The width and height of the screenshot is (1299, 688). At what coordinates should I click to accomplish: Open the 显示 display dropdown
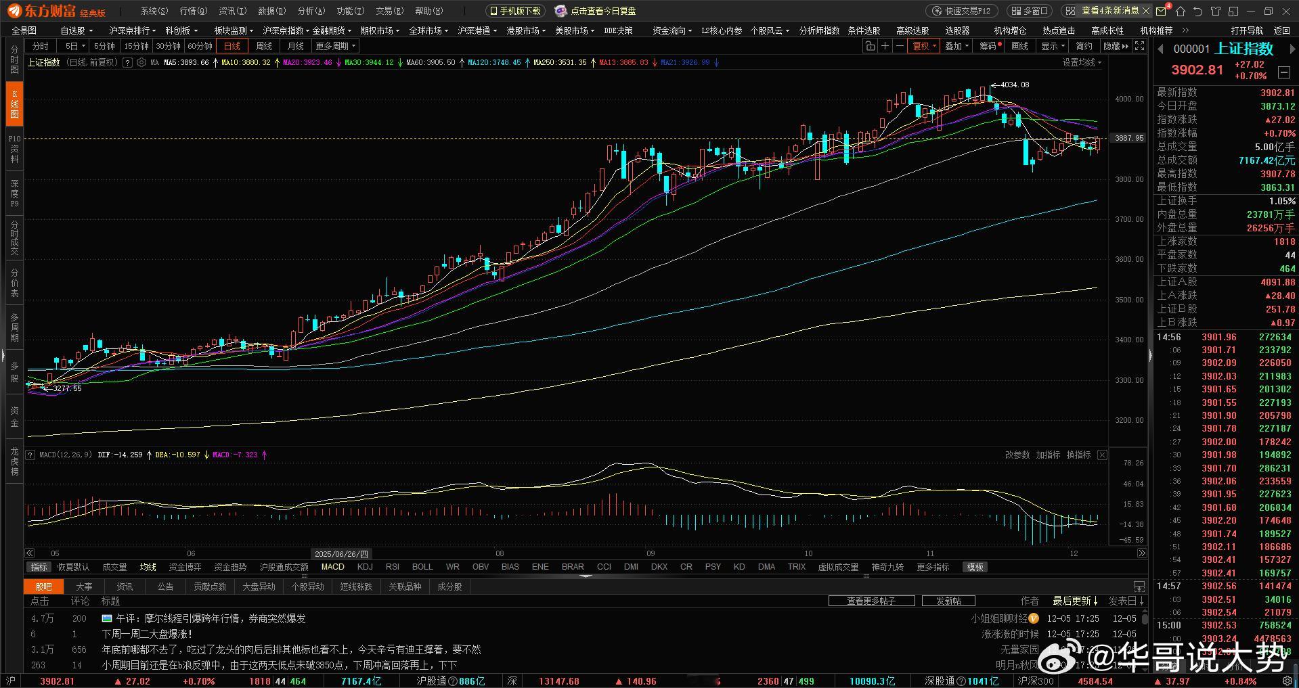pos(1053,46)
